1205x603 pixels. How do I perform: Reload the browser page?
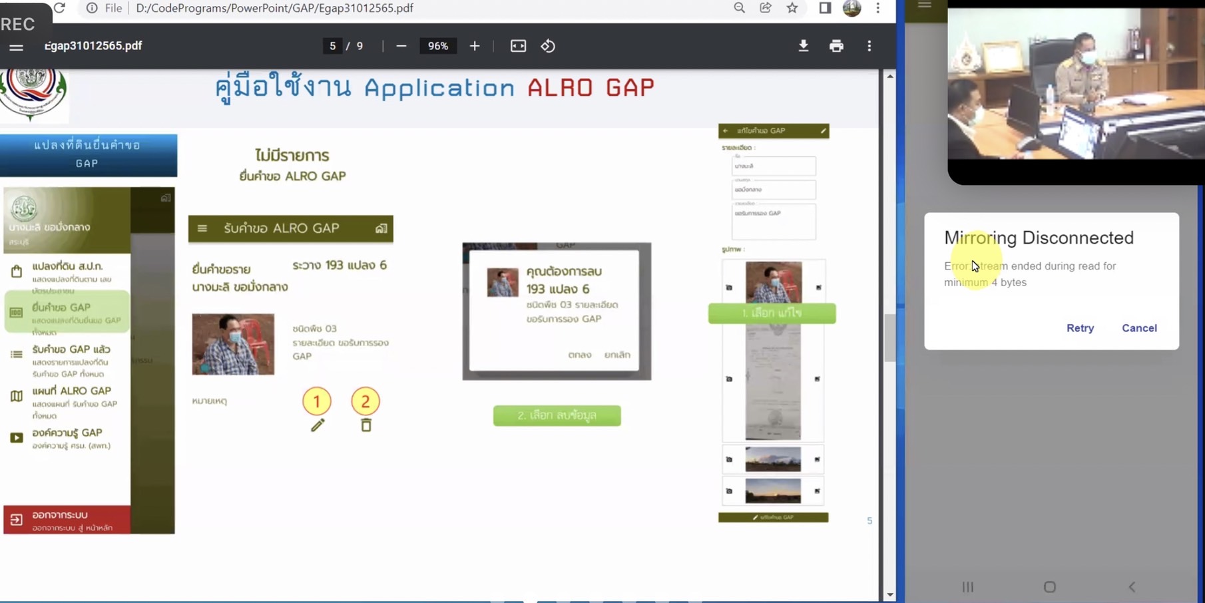click(59, 8)
